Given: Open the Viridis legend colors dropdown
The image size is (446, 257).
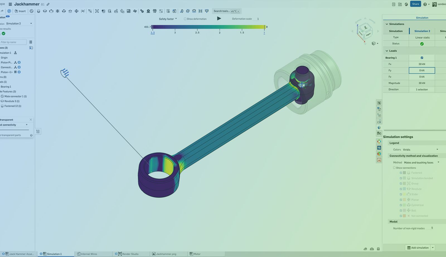Looking at the screenshot, I should 420,150.
